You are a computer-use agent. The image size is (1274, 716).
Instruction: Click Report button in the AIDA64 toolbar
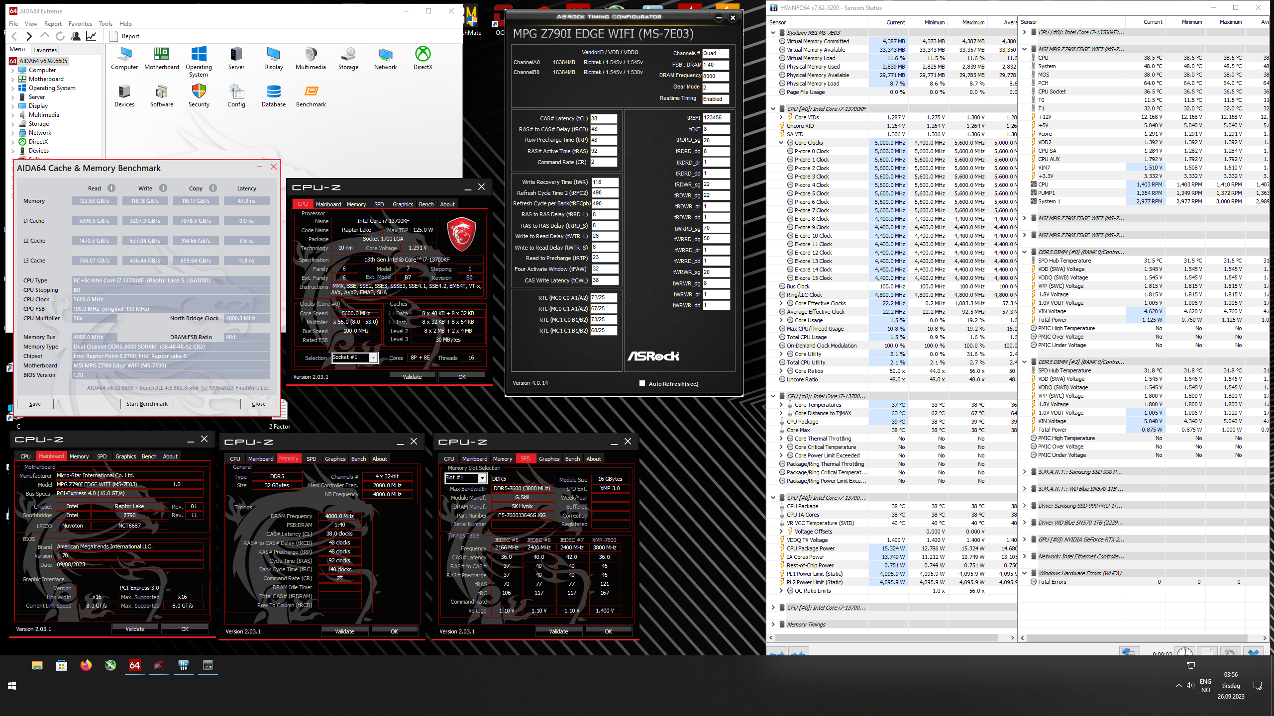tap(124, 36)
